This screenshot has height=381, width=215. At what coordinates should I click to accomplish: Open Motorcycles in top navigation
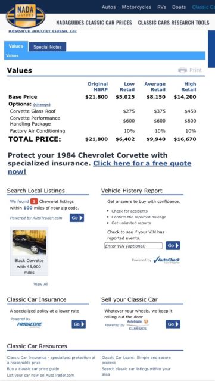click(136, 7)
